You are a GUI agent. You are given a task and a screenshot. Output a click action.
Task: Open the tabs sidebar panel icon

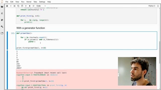pyautogui.click(x=2, y=33)
